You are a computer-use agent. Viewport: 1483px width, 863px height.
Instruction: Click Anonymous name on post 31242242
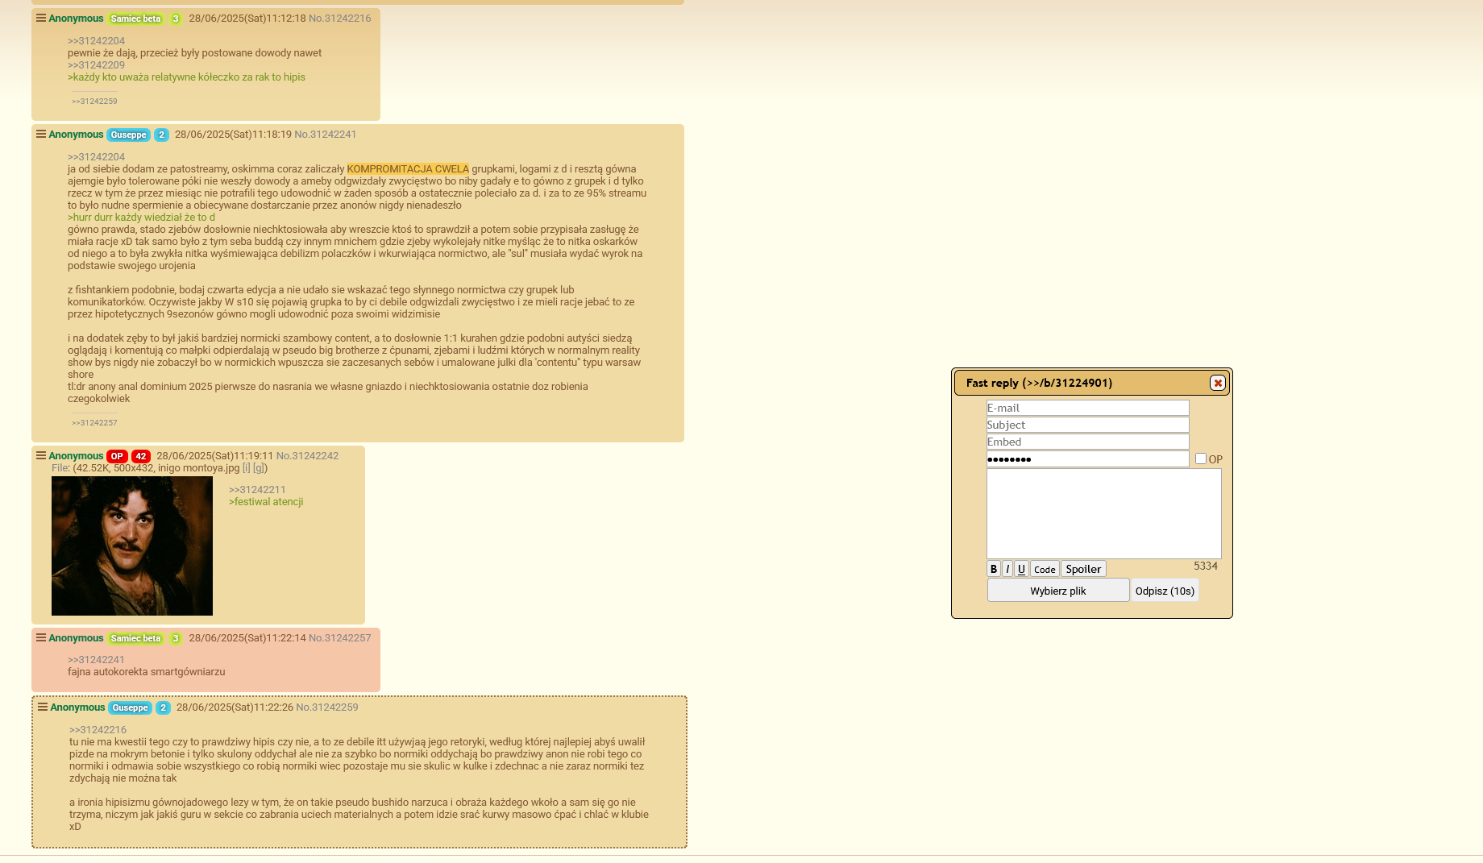(x=76, y=456)
